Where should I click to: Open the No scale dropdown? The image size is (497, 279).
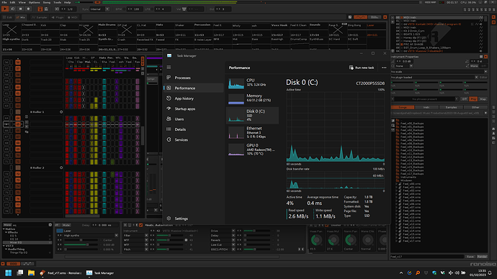click(439, 72)
